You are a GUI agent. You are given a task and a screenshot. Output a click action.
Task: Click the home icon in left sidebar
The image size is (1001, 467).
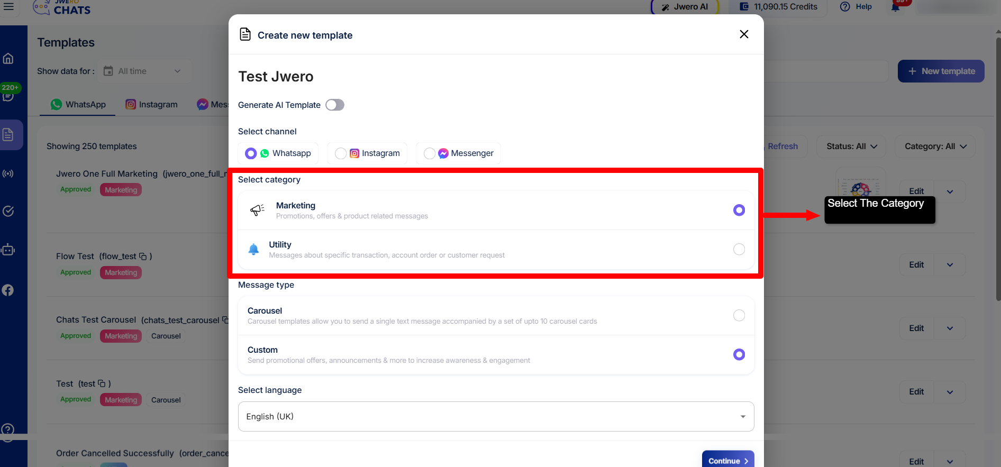pos(8,59)
